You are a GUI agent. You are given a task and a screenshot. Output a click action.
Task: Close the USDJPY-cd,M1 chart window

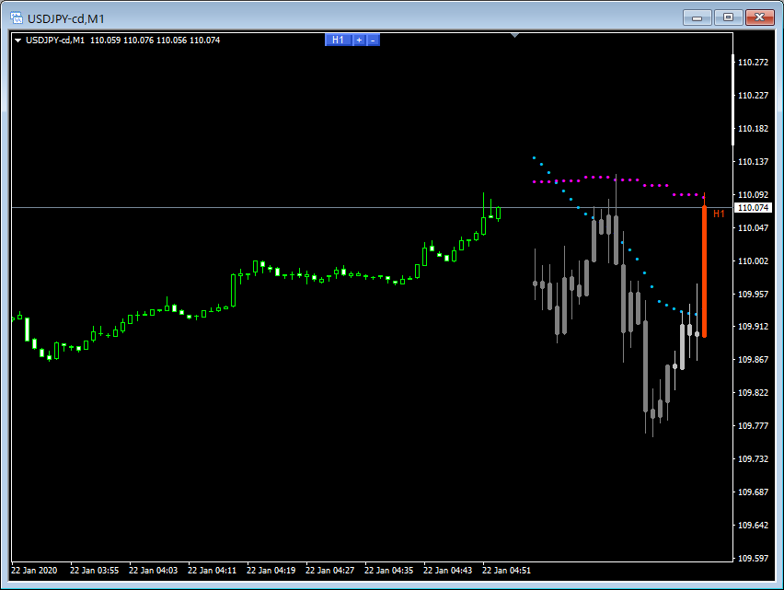760,17
